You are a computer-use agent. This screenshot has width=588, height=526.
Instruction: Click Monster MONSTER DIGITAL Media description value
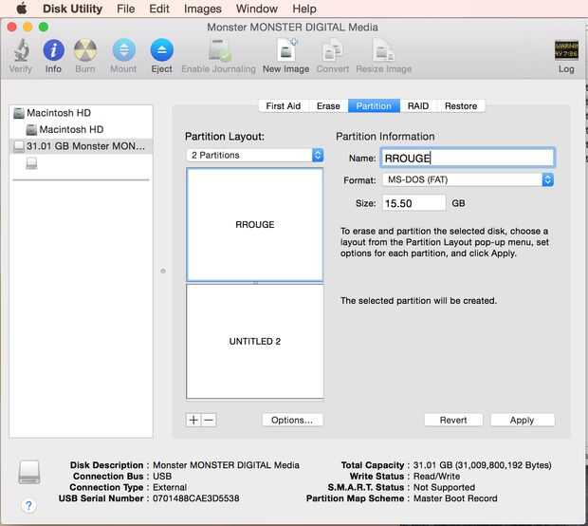click(x=226, y=465)
